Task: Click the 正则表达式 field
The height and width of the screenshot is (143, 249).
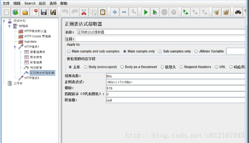Action: (175, 82)
